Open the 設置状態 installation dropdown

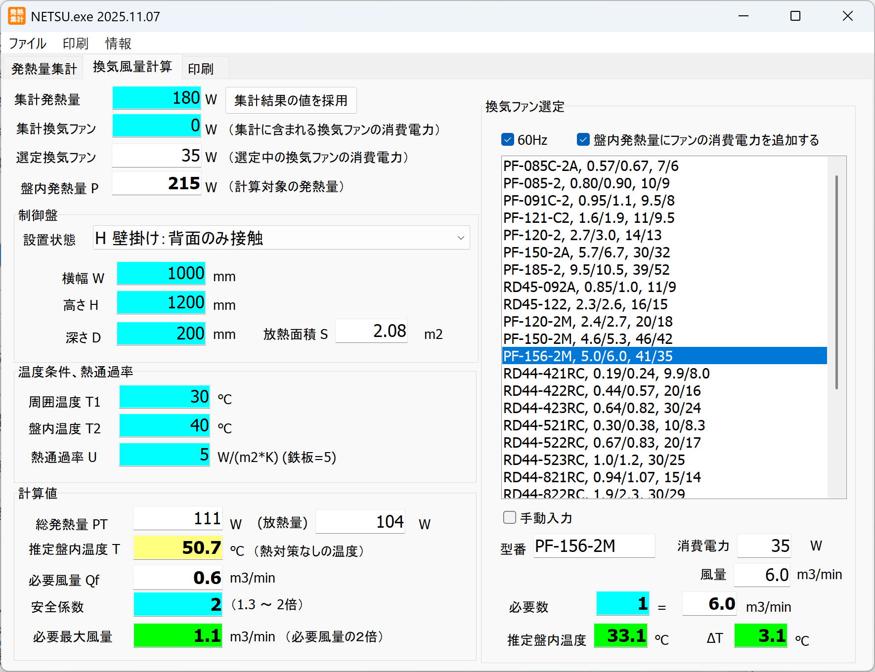tap(281, 238)
